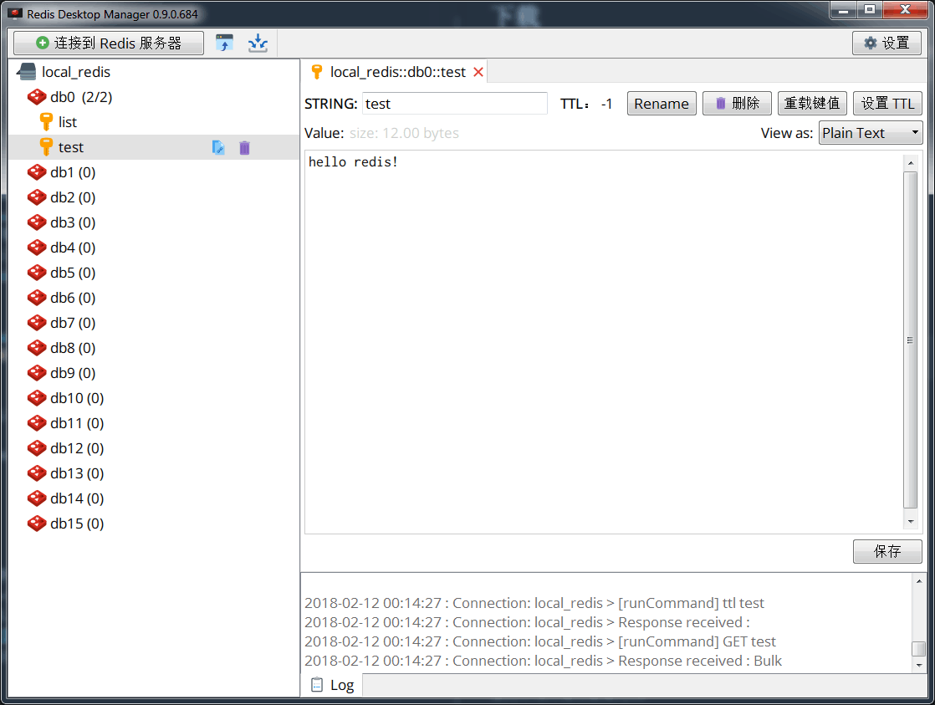The height and width of the screenshot is (705, 935).
Task: Click the db2 database icon
Action: coord(37,197)
